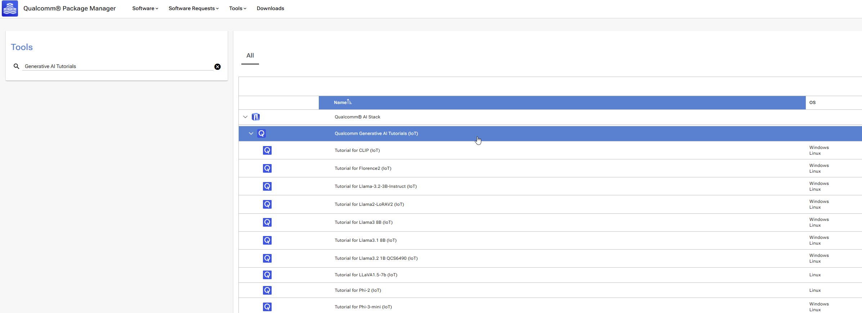Click the Linux OS cell for LLaVA1.5-7b
The width and height of the screenshot is (862, 313).
[815, 275]
